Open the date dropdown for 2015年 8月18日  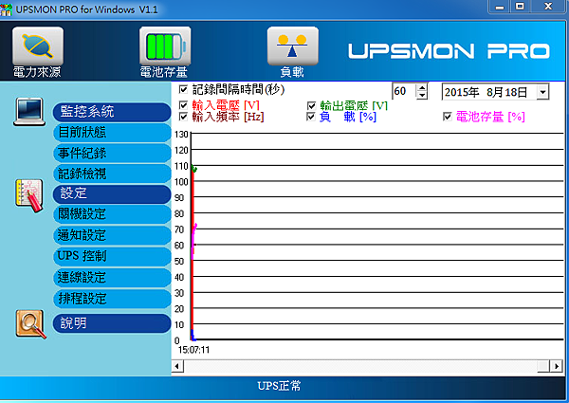click(x=542, y=92)
